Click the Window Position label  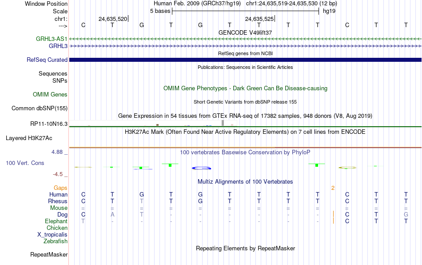click(x=46, y=4)
